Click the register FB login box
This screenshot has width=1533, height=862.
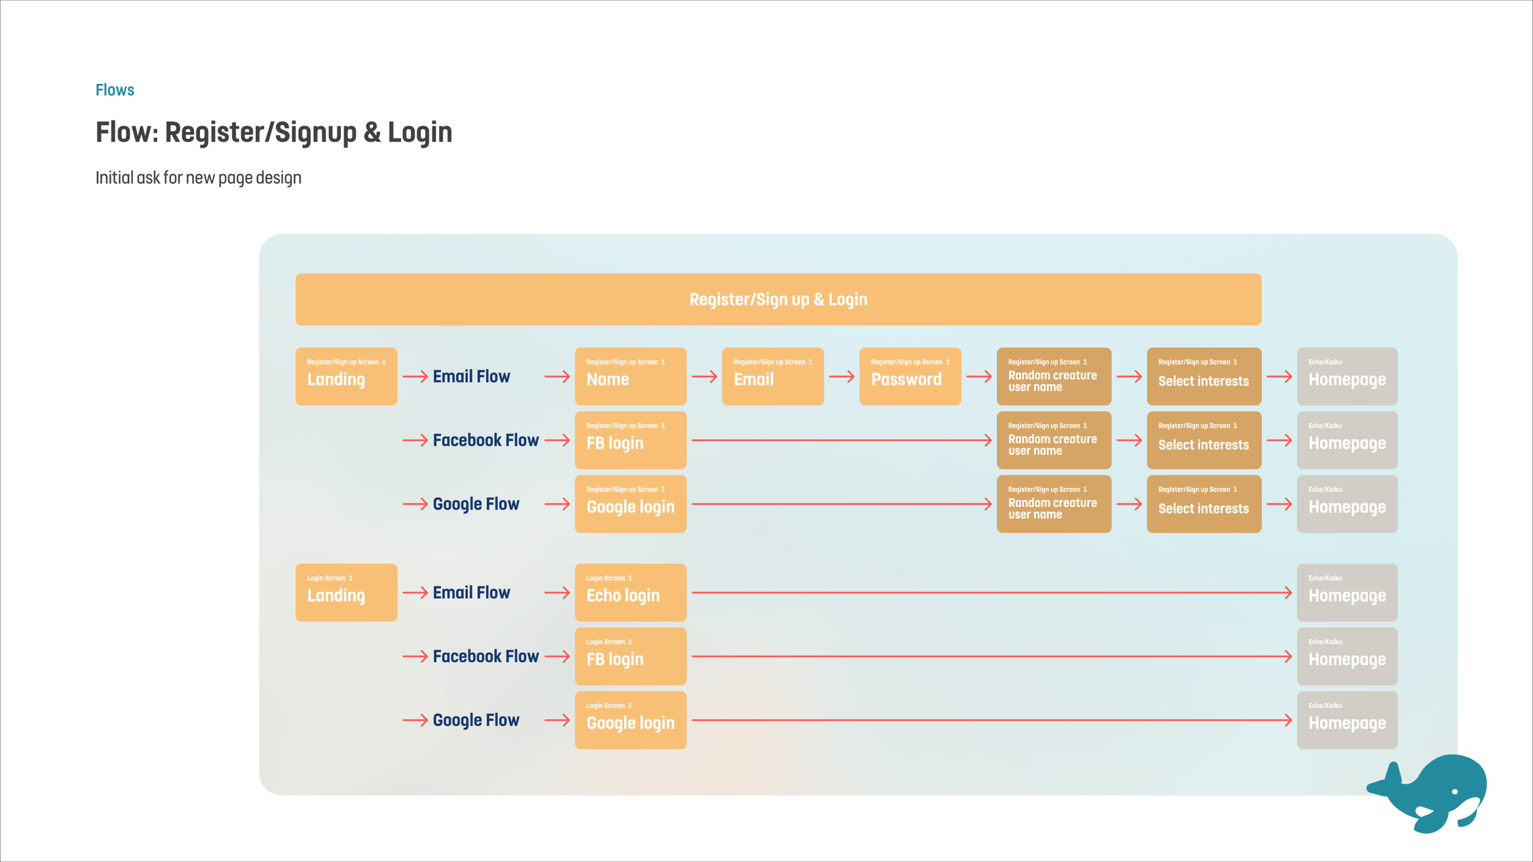point(630,440)
